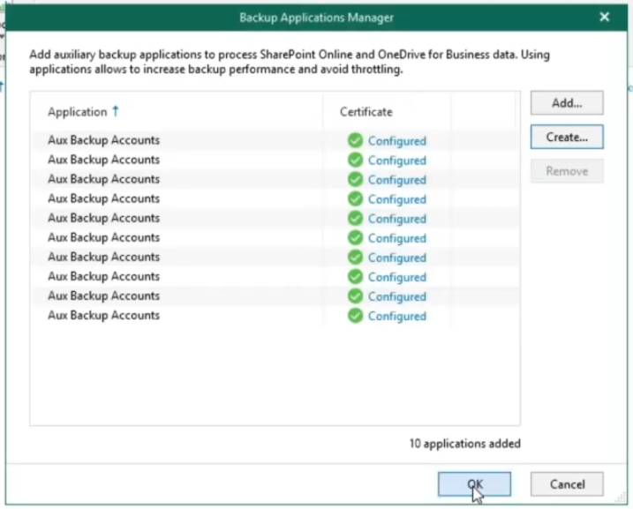
Task: Select the last Aux Backup Accounts row
Action: tap(276, 316)
